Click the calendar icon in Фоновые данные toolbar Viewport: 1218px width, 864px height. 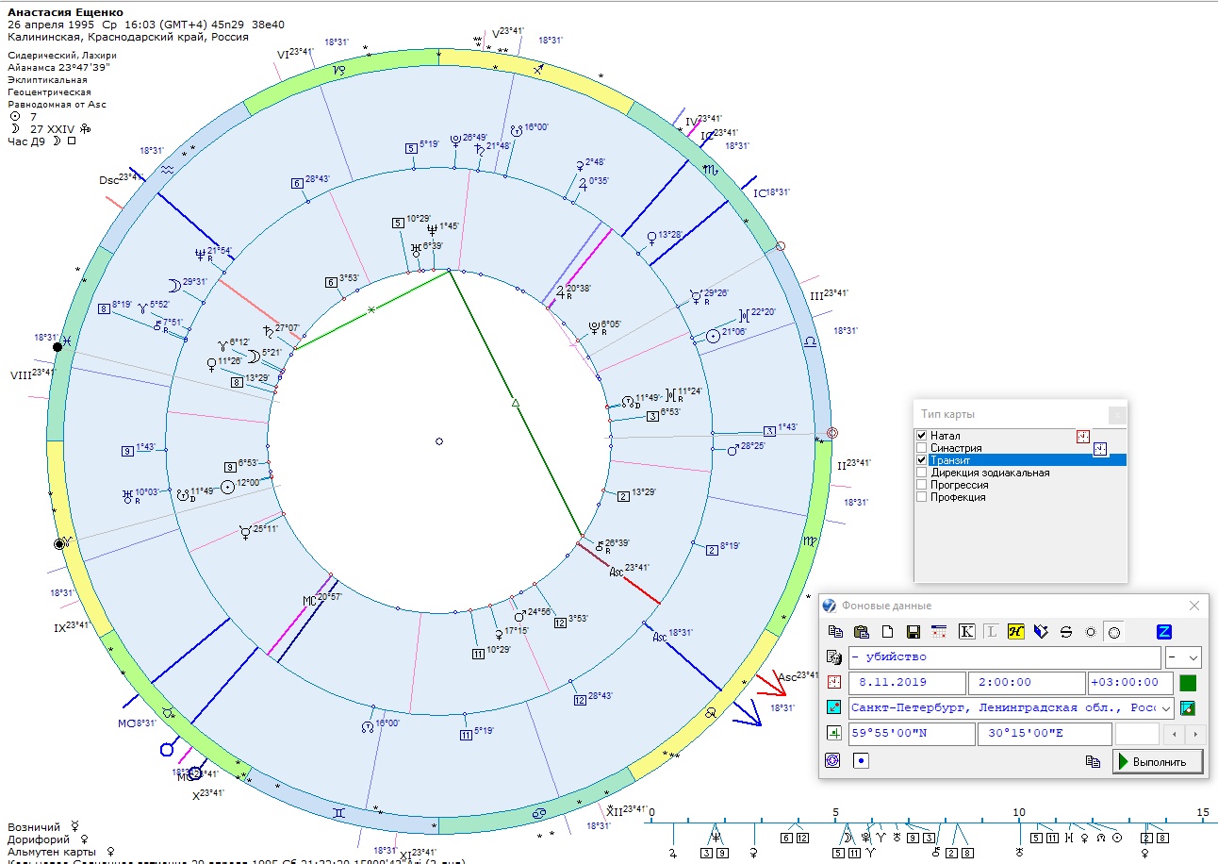click(938, 632)
